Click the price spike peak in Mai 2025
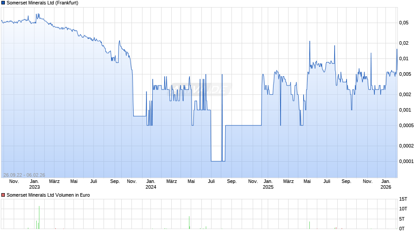 310,42
